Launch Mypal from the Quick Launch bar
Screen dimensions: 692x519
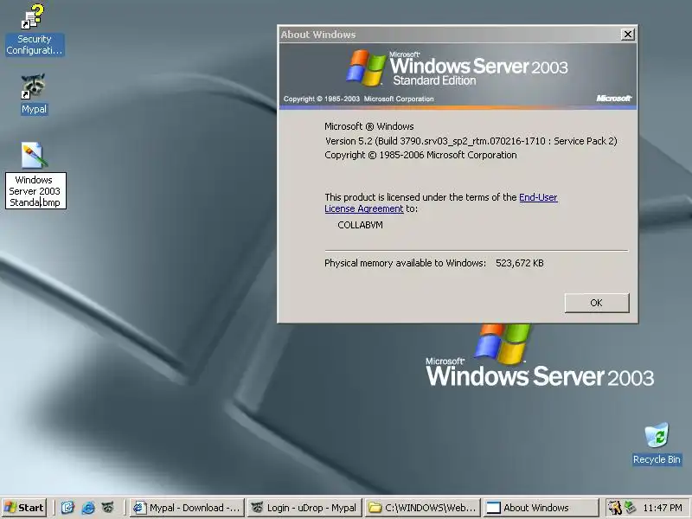[x=107, y=508]
